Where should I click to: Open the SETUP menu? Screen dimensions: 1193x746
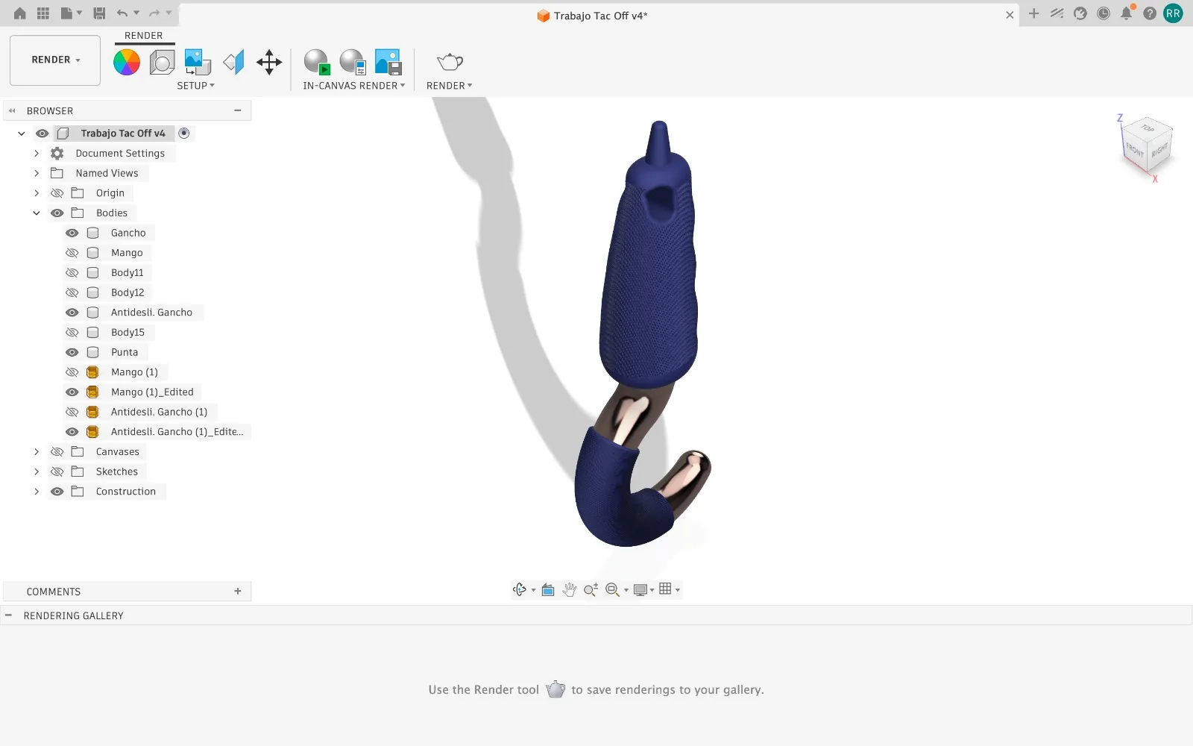(x=195, y=86)
